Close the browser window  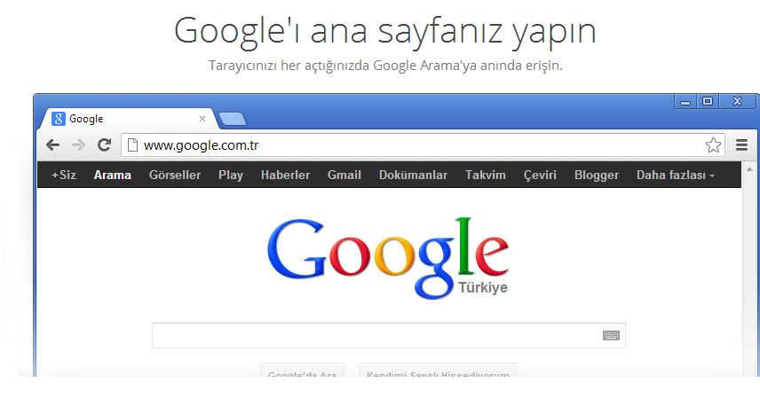coord(737,101)
